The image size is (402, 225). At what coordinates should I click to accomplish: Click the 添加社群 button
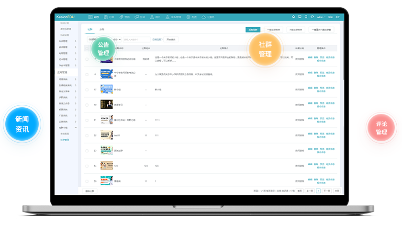pos(253,30)
